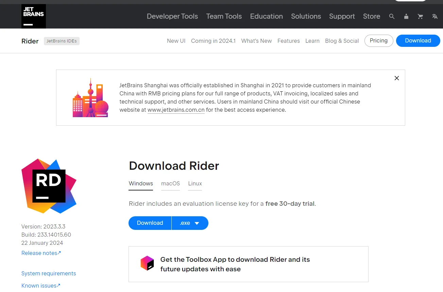Click the Toolbox App cube icon
The height and width of the screenshot is (292, 443).
pos(147,263)
